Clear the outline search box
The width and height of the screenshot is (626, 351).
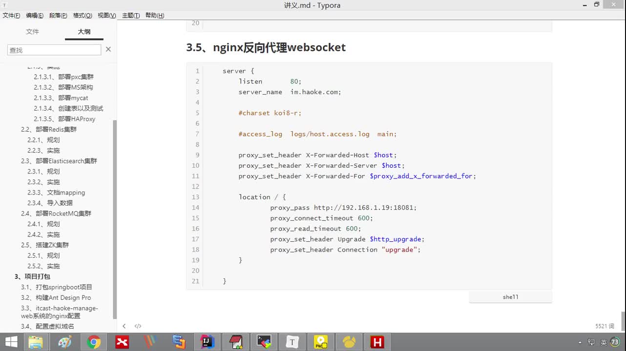[108, 49]
